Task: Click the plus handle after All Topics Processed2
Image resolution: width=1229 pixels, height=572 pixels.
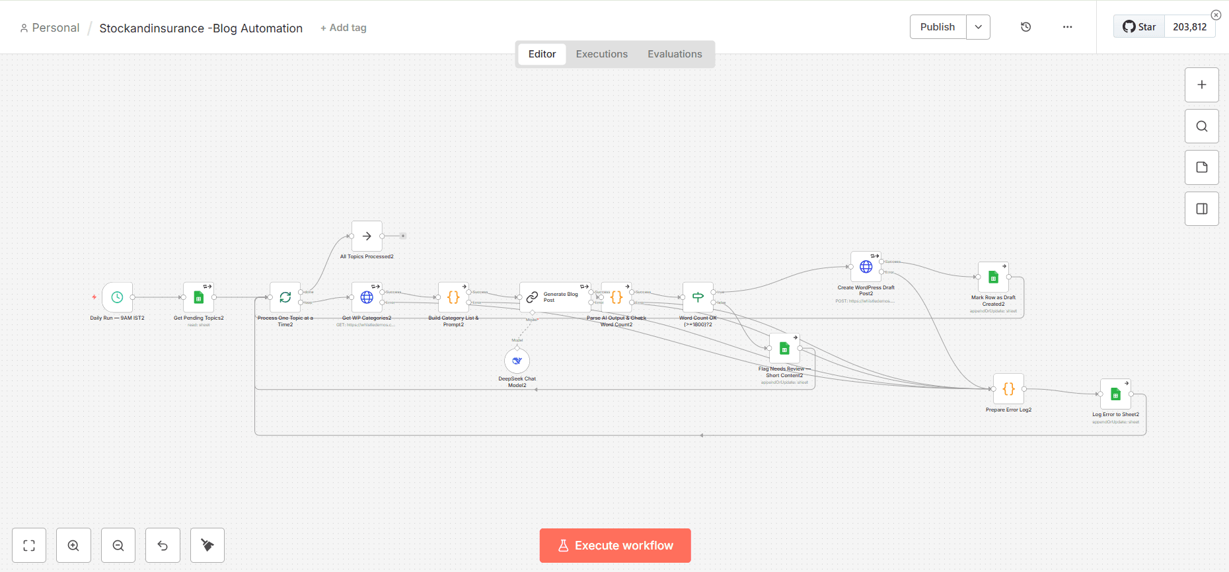Action: click(x=403, y=236)
